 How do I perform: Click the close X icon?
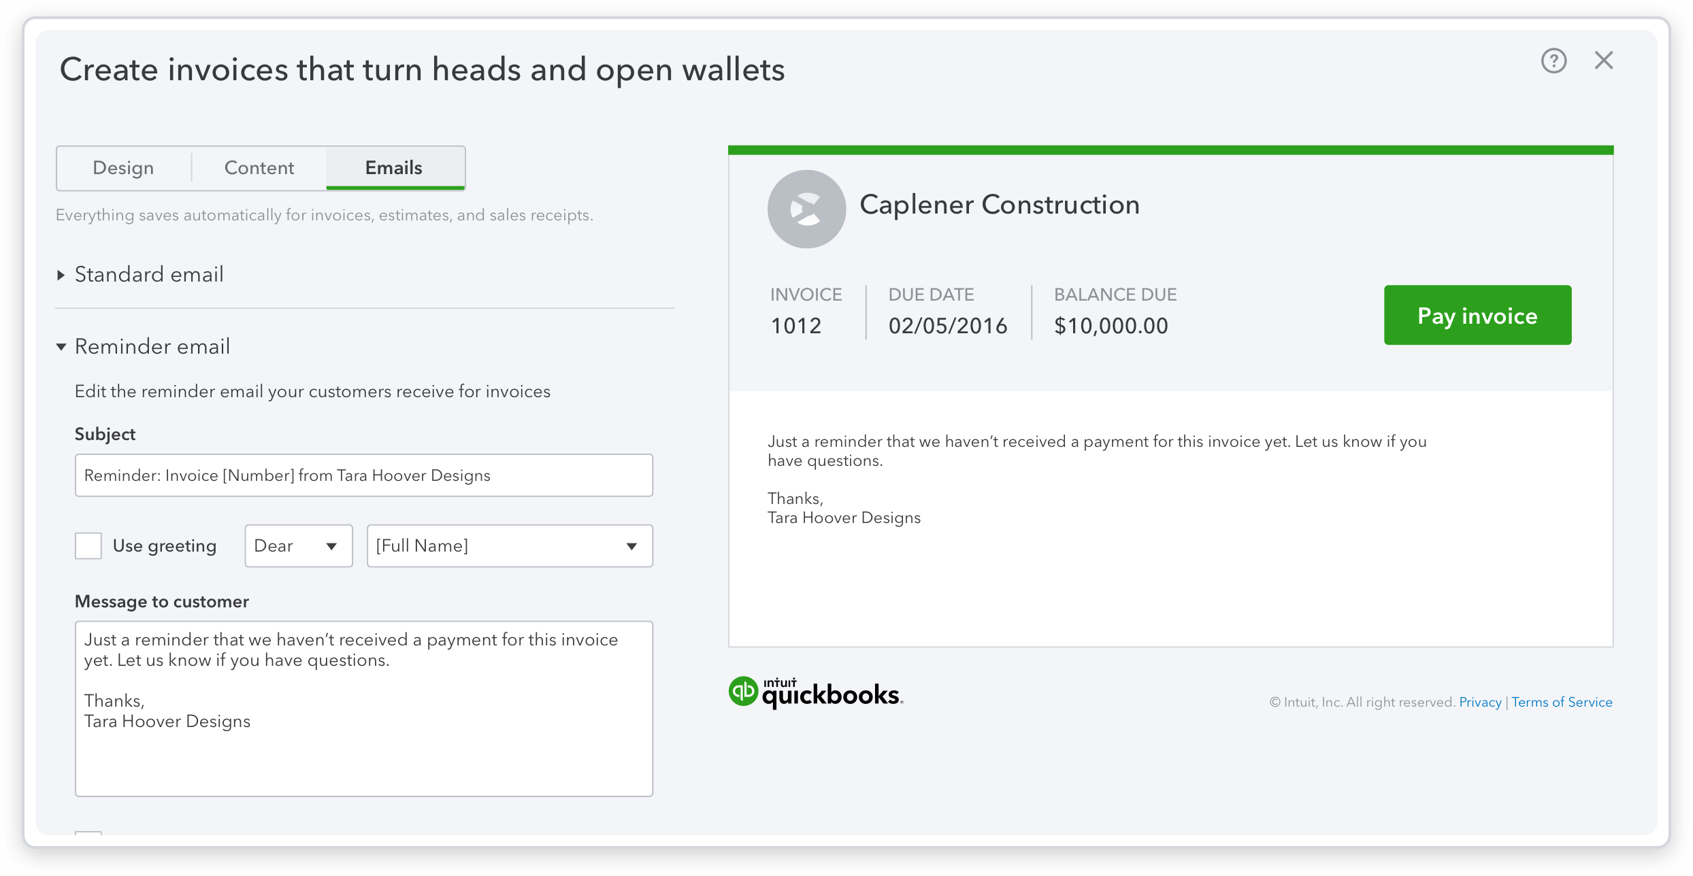tap(1604, 61)
